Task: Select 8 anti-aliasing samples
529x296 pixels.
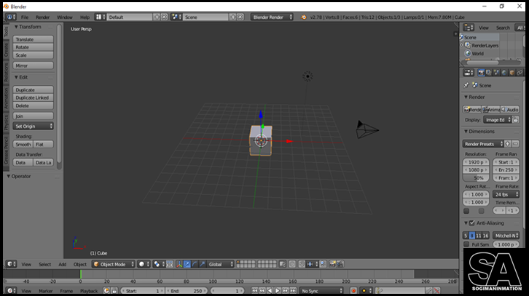Action: click(x=472, y=236)
